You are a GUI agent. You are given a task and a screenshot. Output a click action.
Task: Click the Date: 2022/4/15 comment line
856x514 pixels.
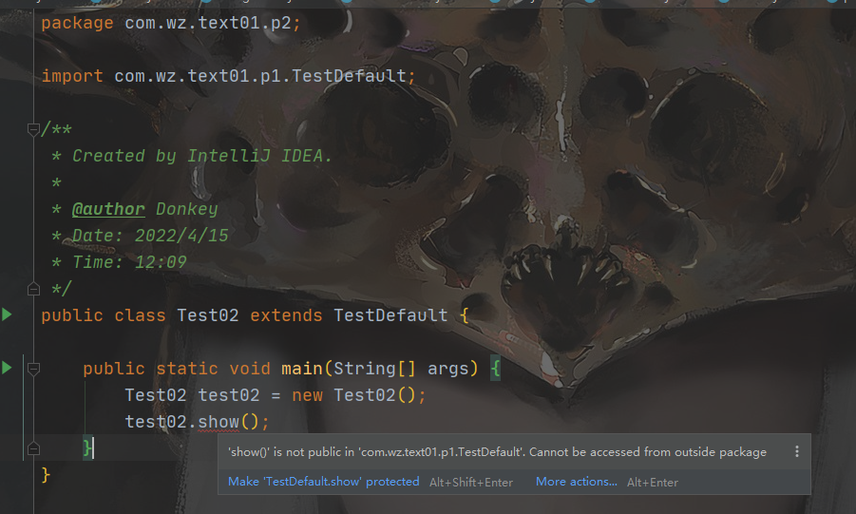coord(150,236)
